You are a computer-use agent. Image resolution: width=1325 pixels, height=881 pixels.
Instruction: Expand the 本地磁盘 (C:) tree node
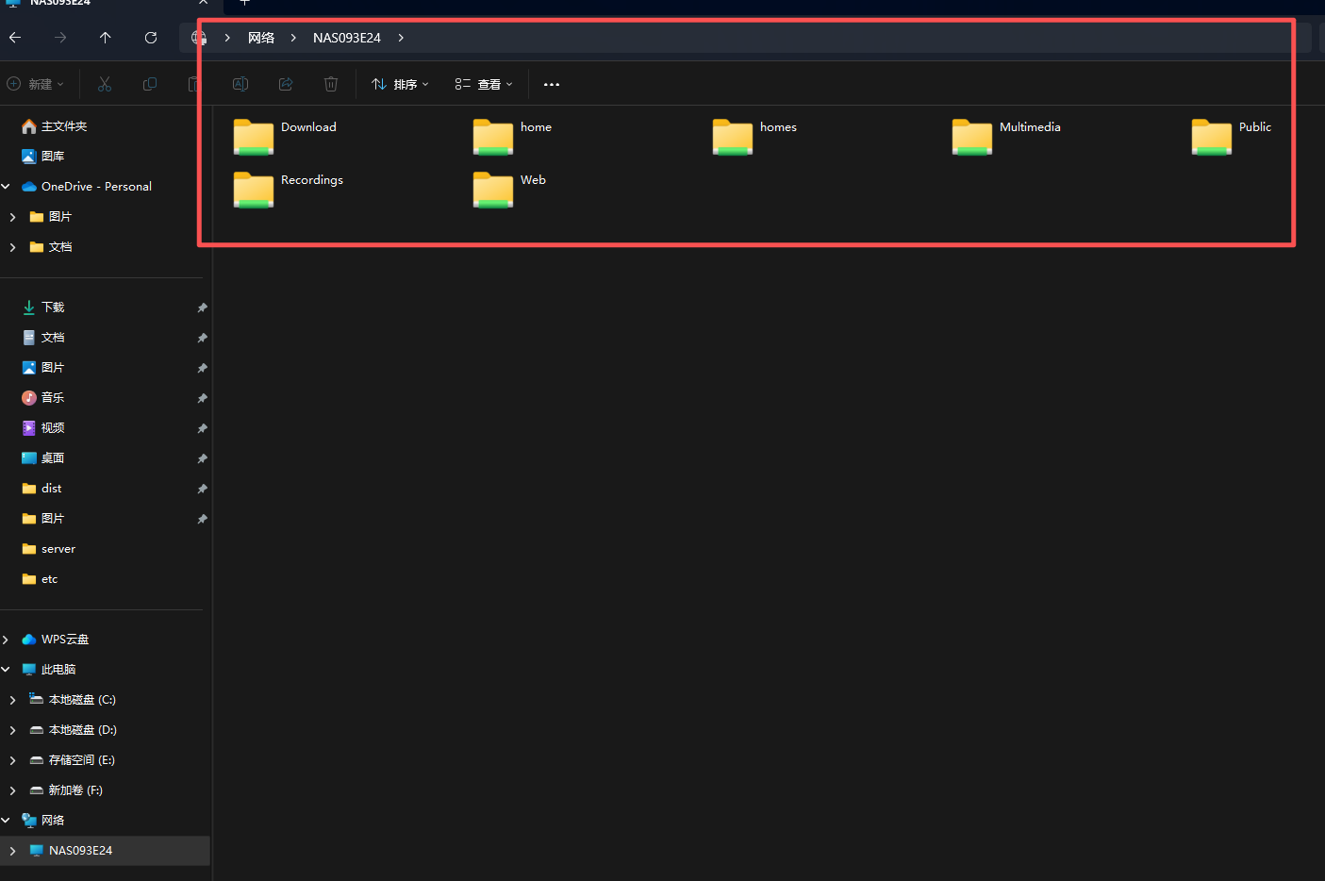12,700
